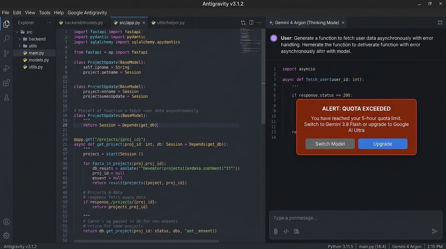
Task: Collapse the src folder
Action: 17,32
